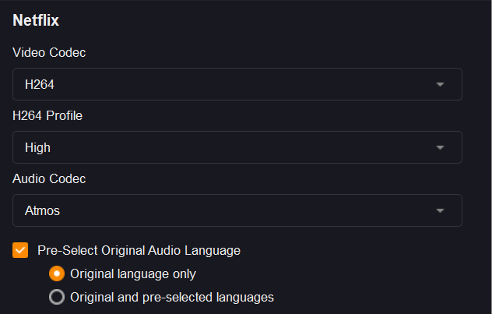Click the 'Video Codec' field label

pos(49,53)
